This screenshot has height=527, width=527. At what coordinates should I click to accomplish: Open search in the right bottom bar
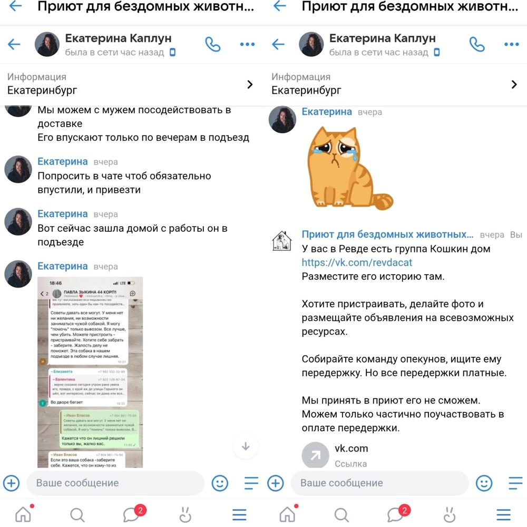pos(341,514)
